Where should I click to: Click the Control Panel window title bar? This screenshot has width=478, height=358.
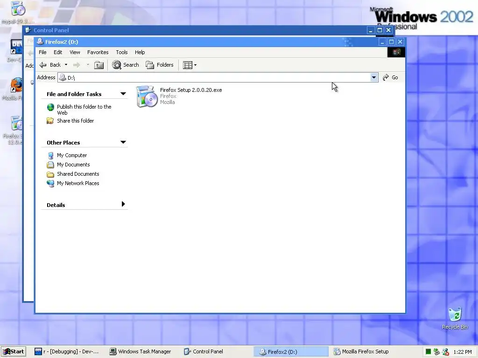click(195, 30)
